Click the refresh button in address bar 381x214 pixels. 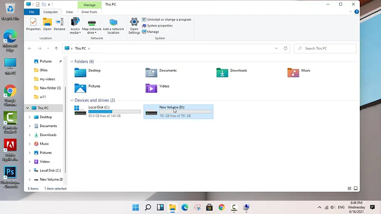(286, 48)
